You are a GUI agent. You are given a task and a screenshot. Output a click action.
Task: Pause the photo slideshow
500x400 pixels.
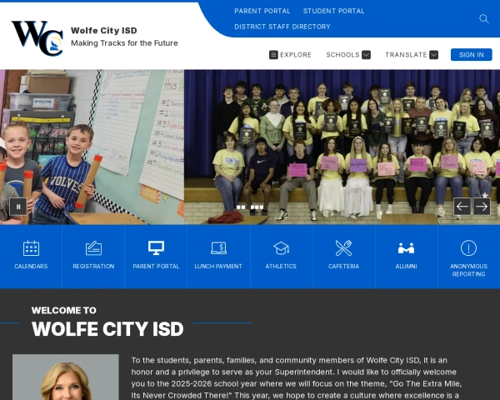point(17,207)
